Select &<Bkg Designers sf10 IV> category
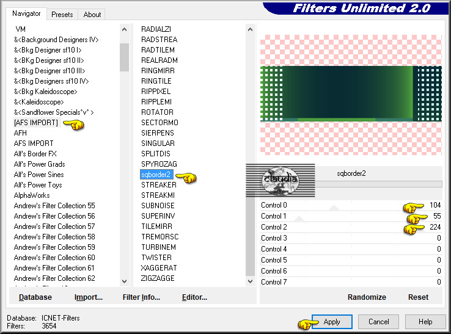The image size is (451, 334). pyautogui.click(x=51, y=81)
